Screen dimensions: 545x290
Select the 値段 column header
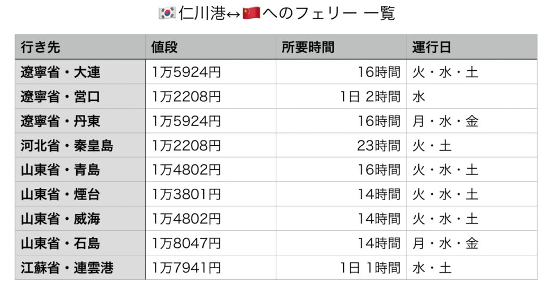point(211,47)
